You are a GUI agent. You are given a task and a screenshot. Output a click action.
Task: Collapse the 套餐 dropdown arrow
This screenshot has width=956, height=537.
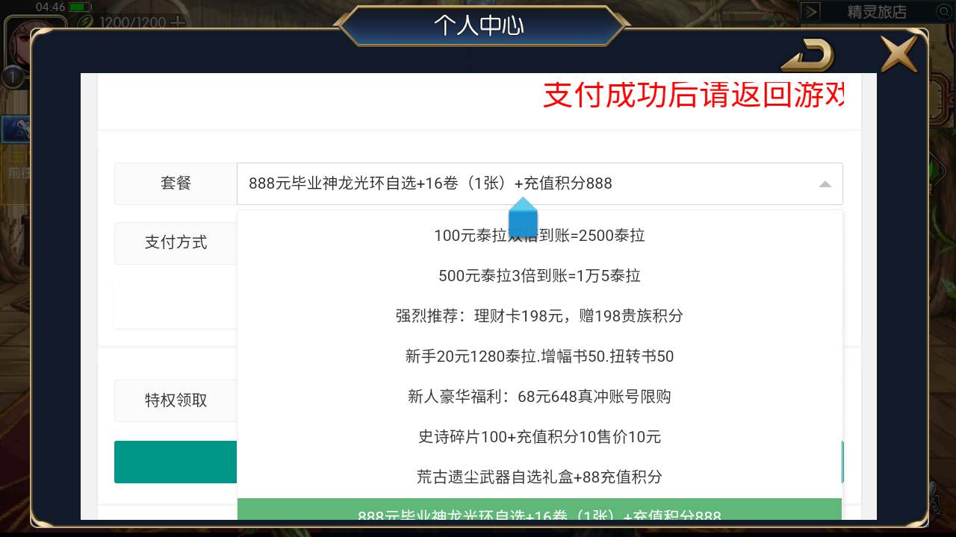tap(825, 184)
